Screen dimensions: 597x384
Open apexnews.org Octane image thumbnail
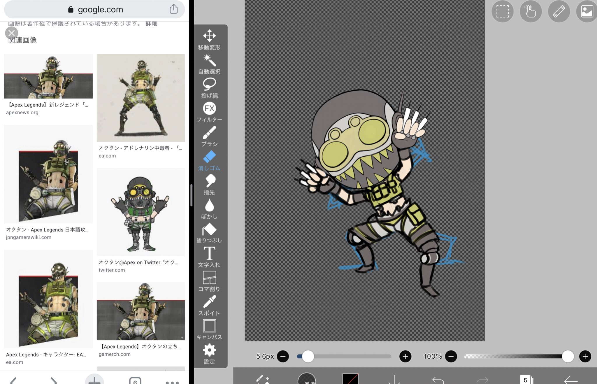pyautogui.click(x=48, y=76)
